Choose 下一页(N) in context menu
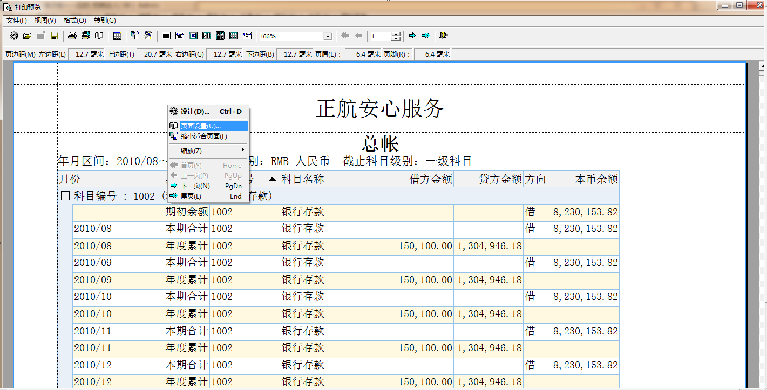The width and height of the screenshot is (767, 390). point(208,186)
